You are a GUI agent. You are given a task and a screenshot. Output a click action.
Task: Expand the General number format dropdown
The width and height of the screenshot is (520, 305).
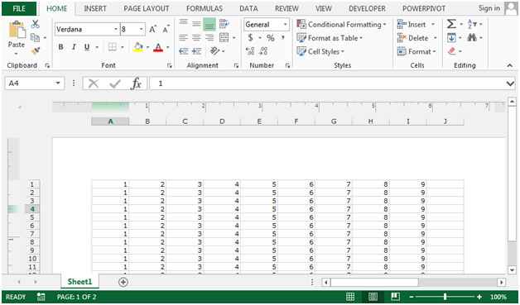tap(285, 25)
